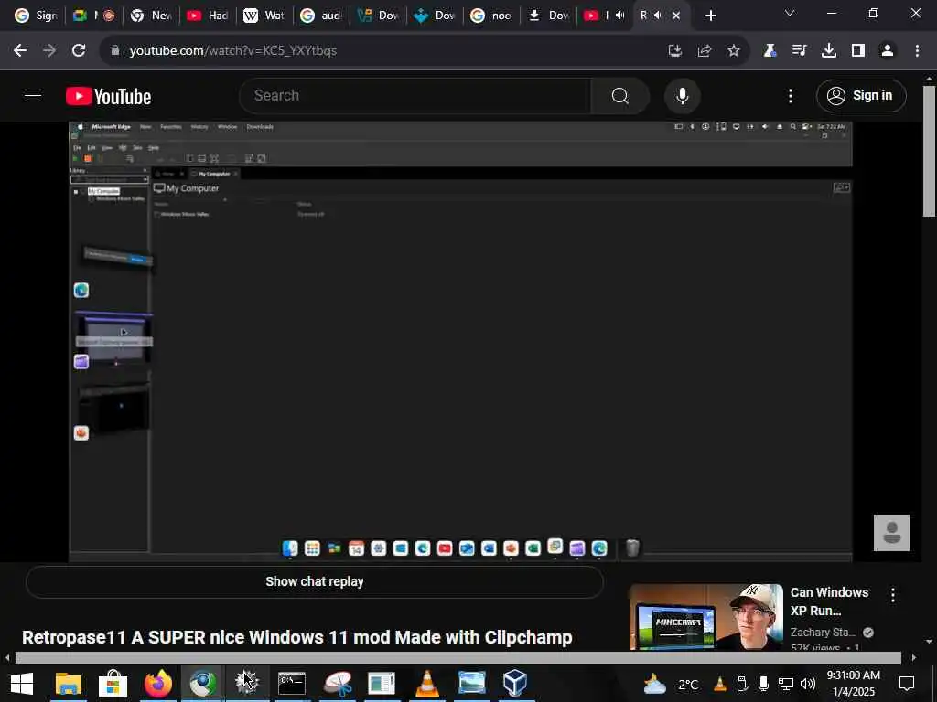Open the YouTube guide hamburger menu
This screenshot has height=702, width=937.
(33, 95)
